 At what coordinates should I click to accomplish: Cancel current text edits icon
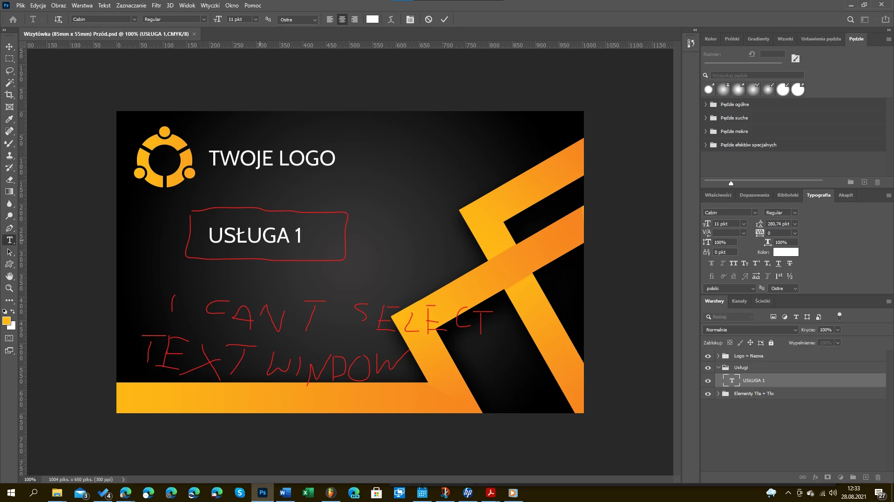tap(428, 20)
